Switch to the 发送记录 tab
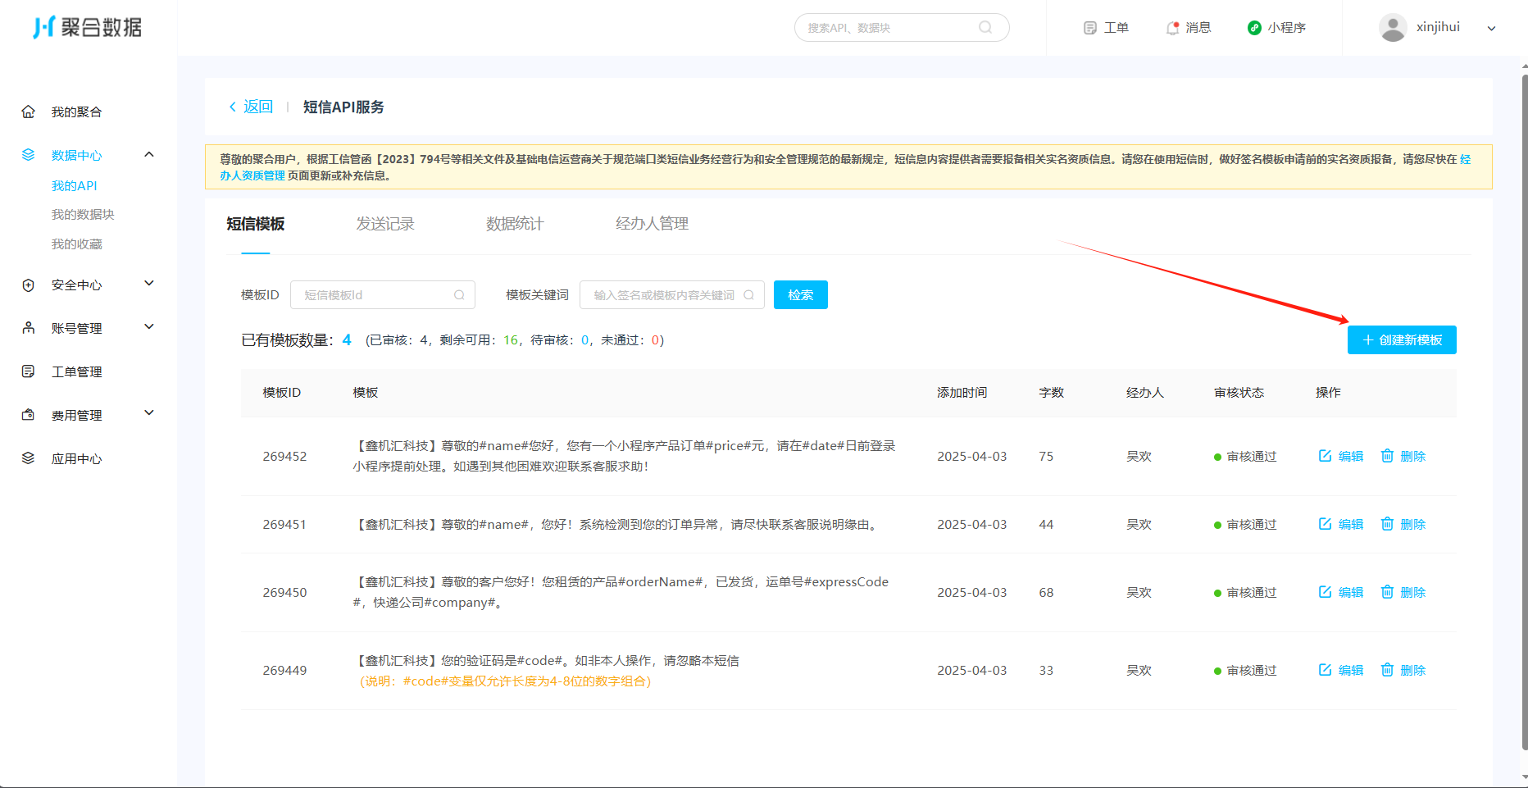This screenshot has width=1528, height=788. (x=385, y=223)
